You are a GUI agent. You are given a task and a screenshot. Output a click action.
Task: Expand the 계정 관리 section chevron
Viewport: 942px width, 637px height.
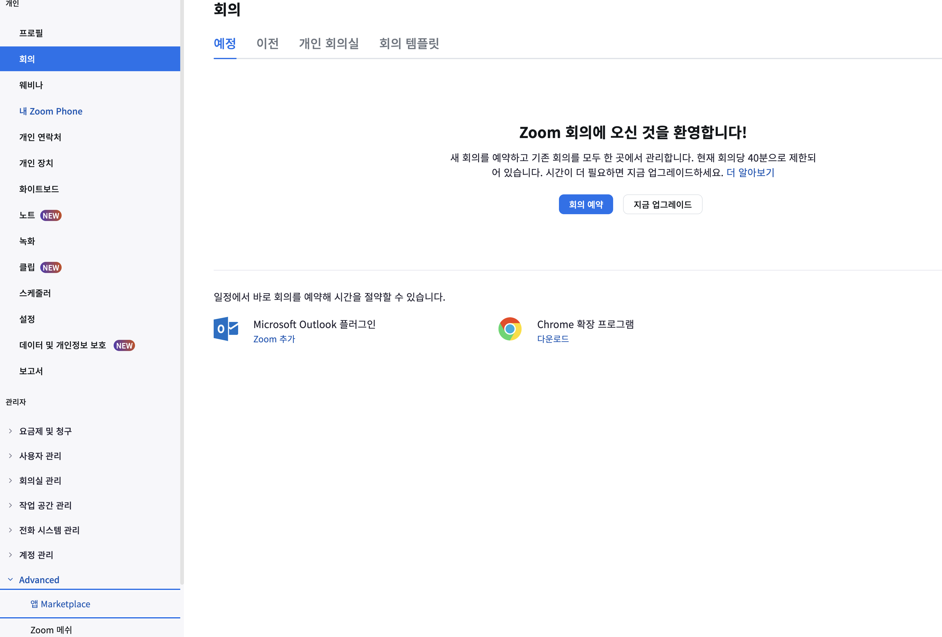11,555
